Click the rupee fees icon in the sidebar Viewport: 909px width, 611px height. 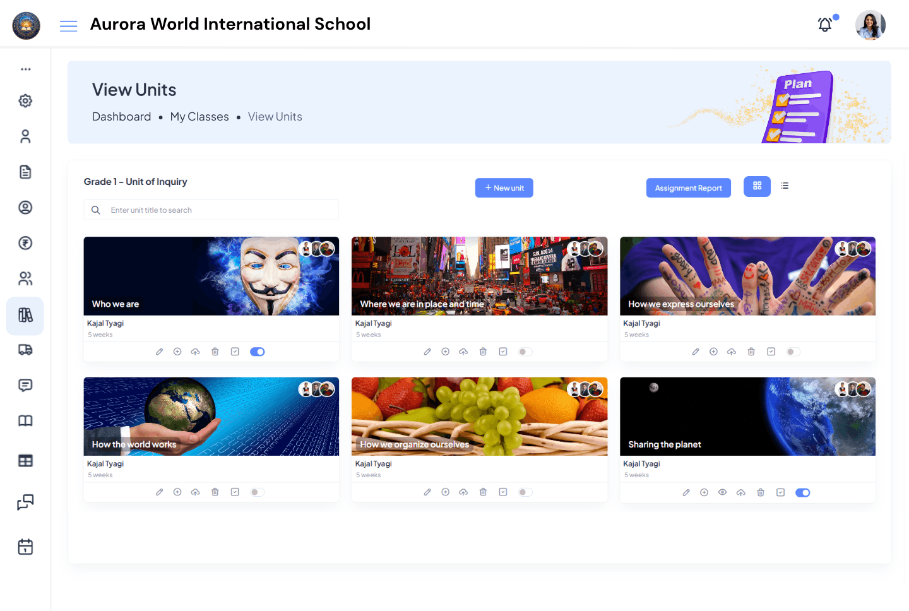[25, 243]
